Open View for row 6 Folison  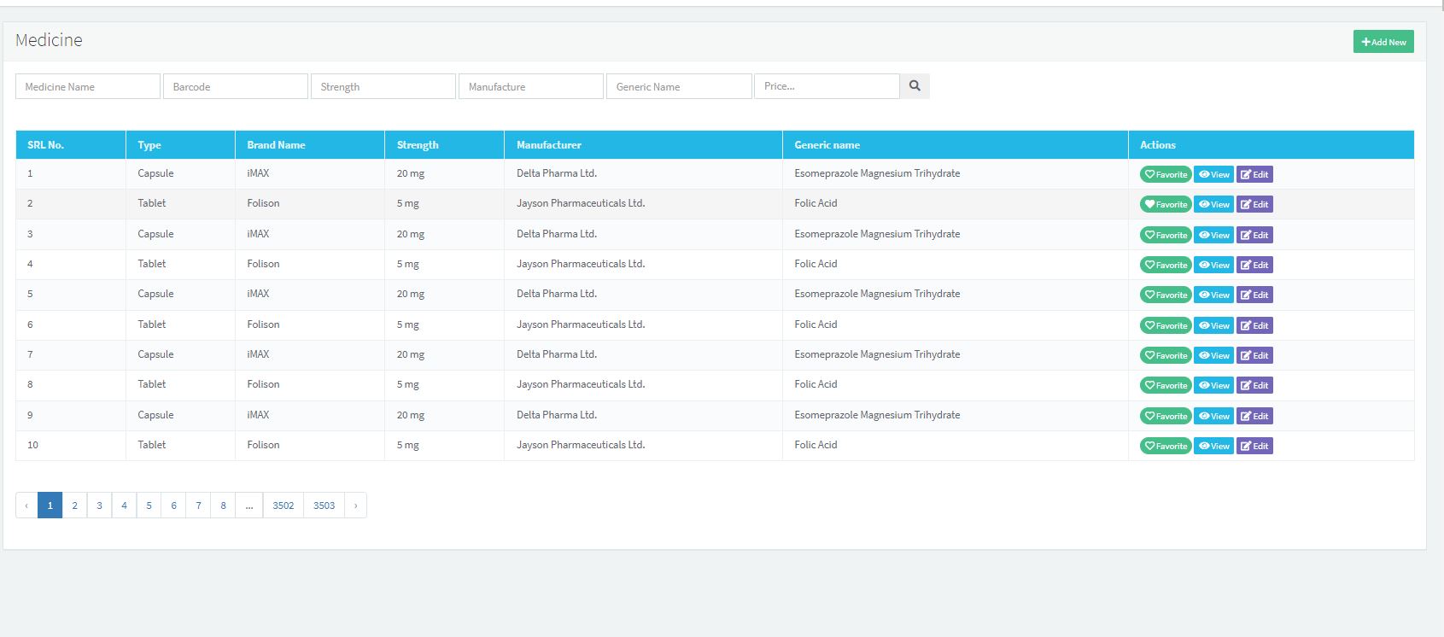coord(1213,325)
